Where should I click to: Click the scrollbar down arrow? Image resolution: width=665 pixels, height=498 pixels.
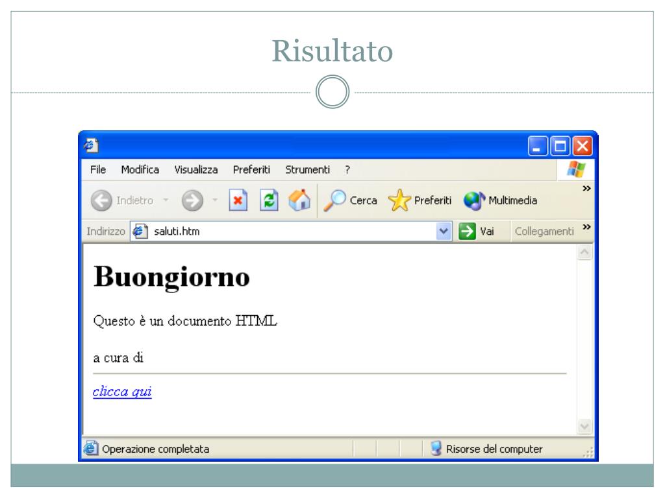coord(584,427)
